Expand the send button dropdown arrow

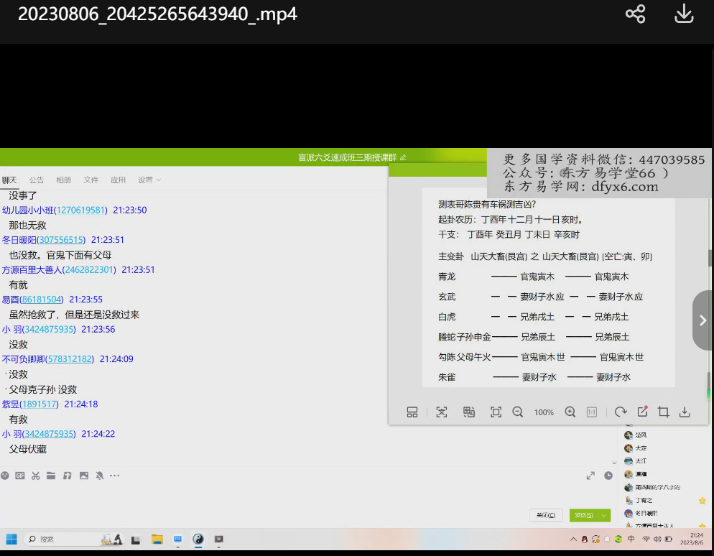[x=605, y=515]
